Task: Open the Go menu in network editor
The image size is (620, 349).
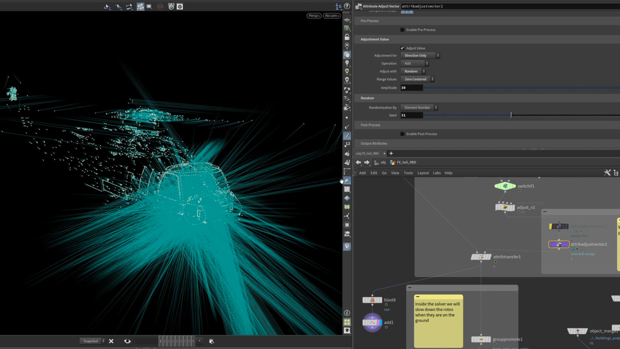Action: [384, 173]
